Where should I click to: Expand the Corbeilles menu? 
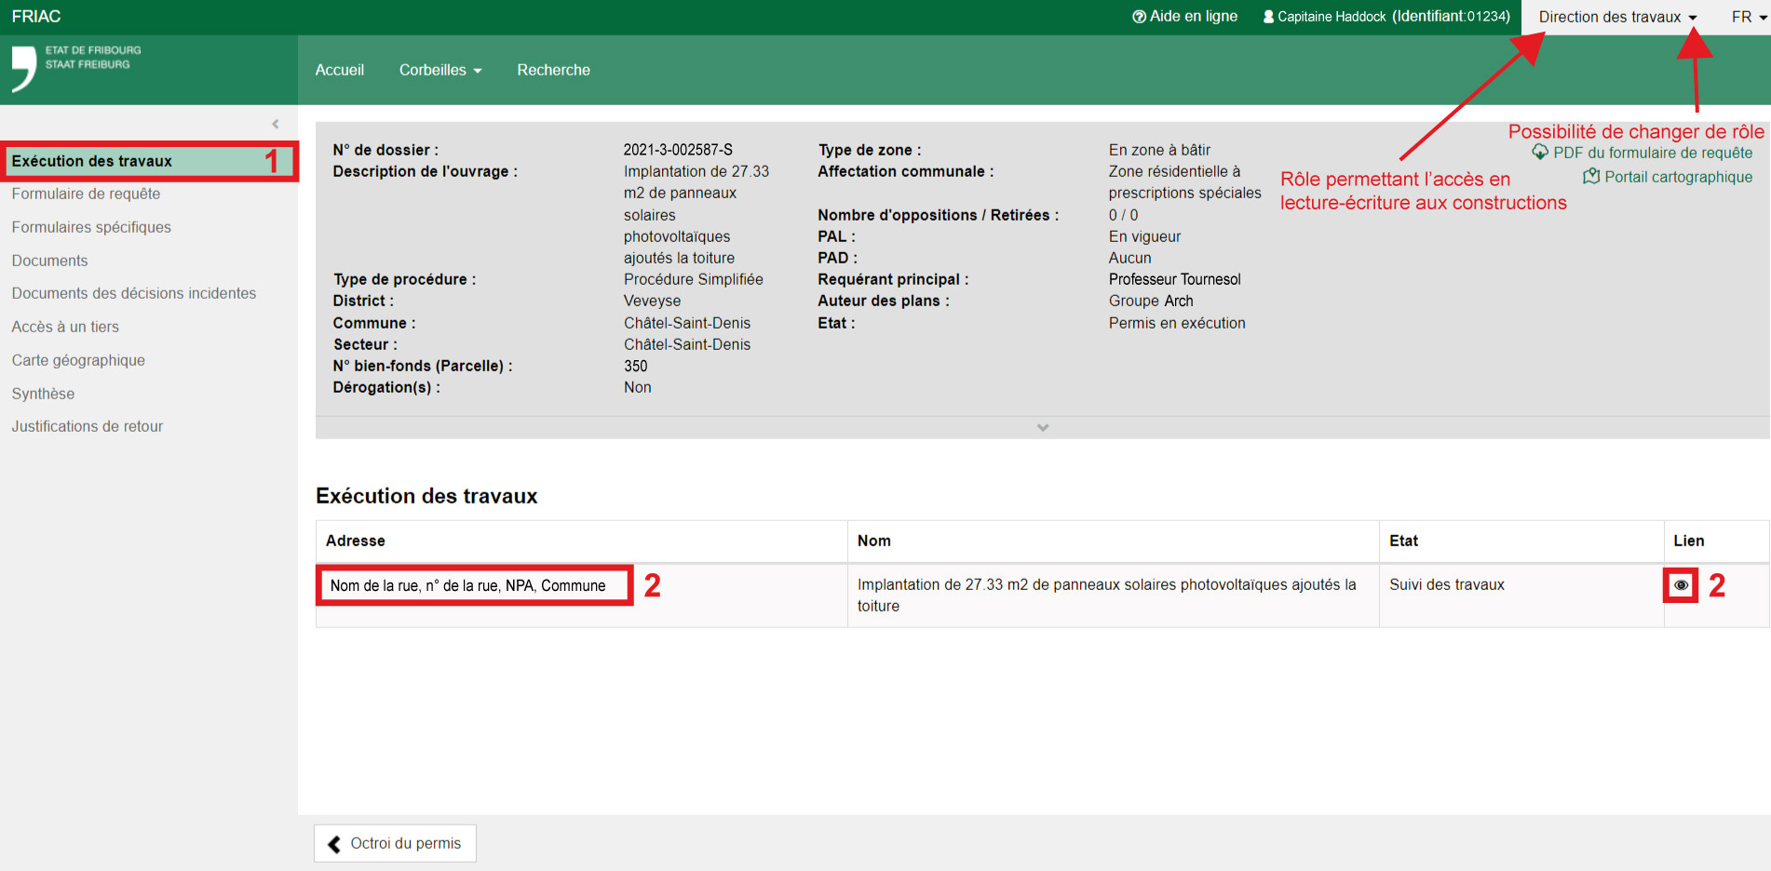tap(439, 70)
